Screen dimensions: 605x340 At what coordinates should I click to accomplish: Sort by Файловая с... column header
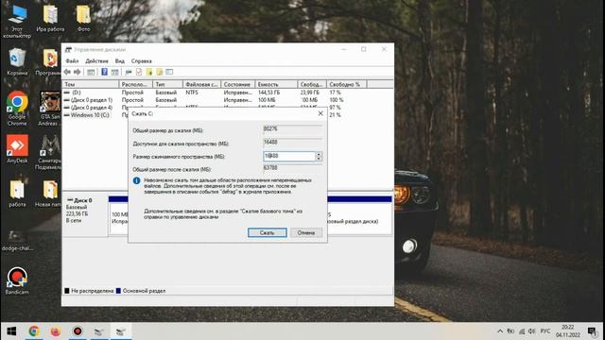point(201,84)
